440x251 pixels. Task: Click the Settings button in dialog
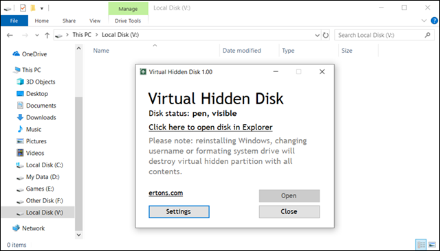coord(179,211)
